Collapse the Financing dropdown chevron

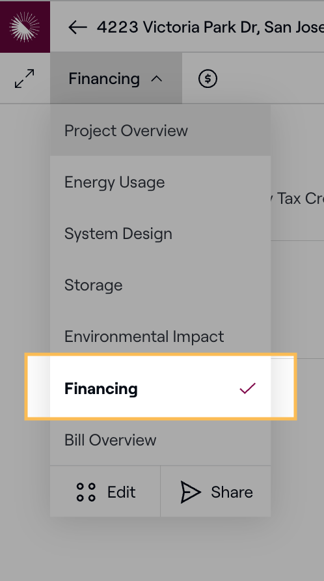[x=157, y=79]
